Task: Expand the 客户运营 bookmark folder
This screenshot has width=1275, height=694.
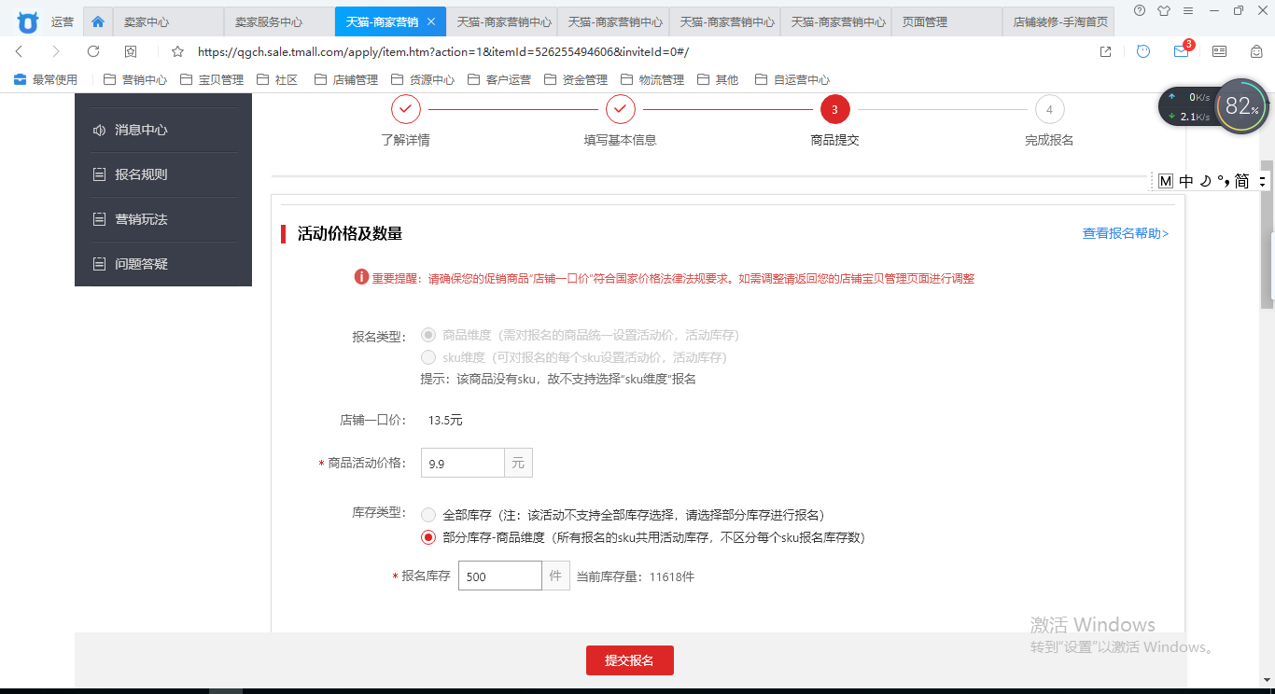Action: click(x=499, y=80)
